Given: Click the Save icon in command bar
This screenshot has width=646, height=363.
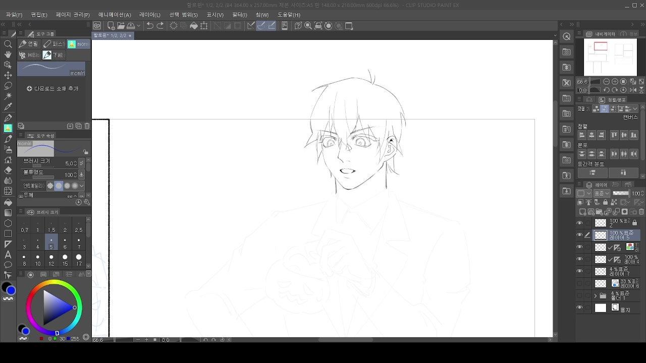Looking at the screenshot, I should [x=131, y=26].
